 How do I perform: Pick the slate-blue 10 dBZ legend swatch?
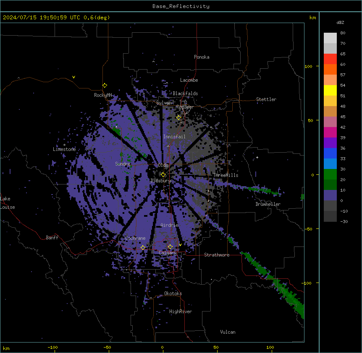click(330, 195)
